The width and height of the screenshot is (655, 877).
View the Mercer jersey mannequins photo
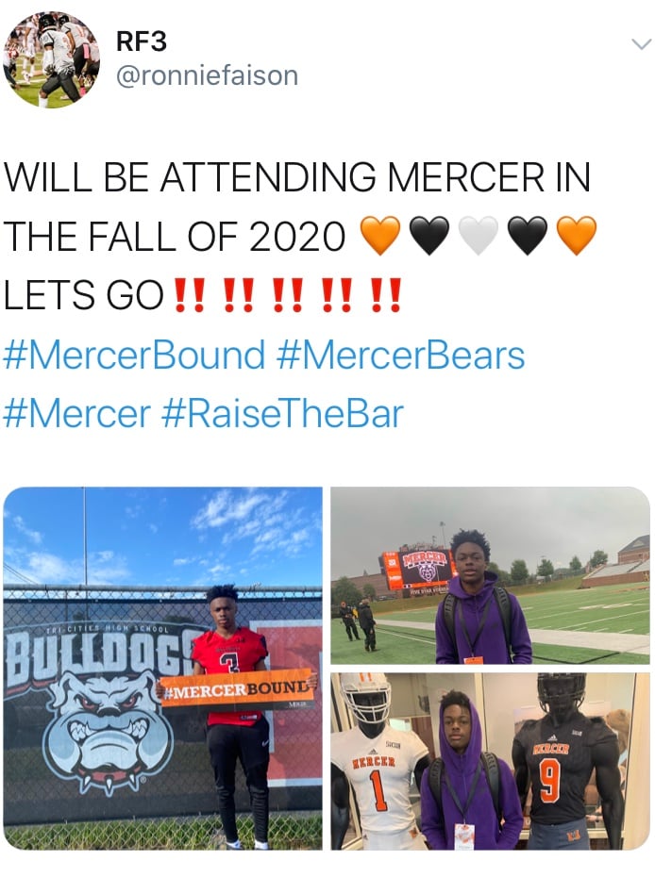pos(491,762)
